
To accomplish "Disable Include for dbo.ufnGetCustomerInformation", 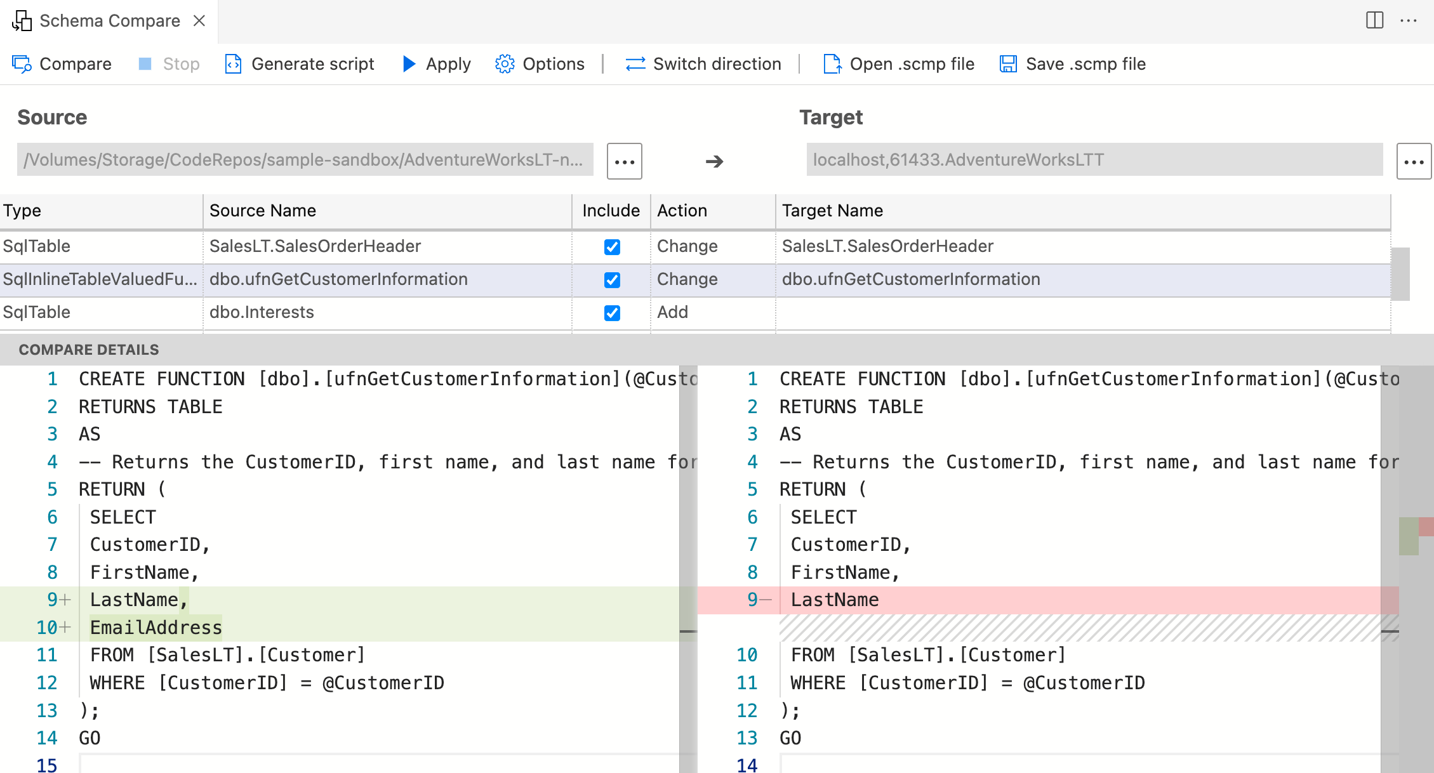I will click(x=612, y=279).
